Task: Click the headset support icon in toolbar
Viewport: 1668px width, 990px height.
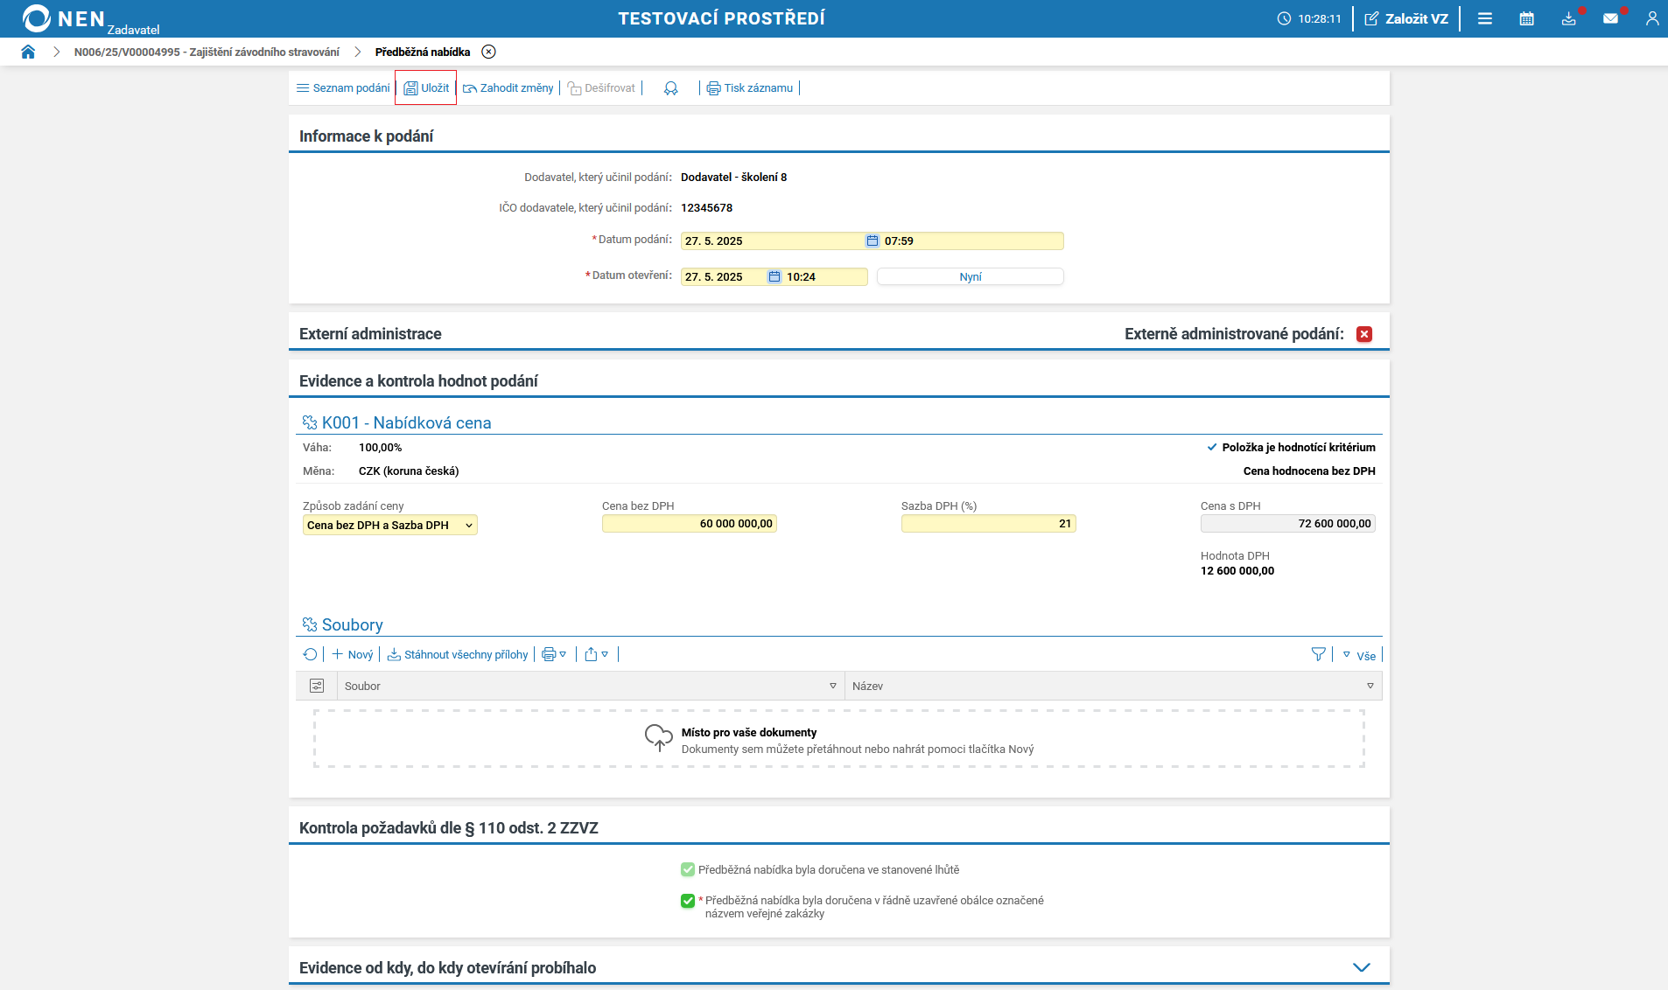Action: (670, 88)
